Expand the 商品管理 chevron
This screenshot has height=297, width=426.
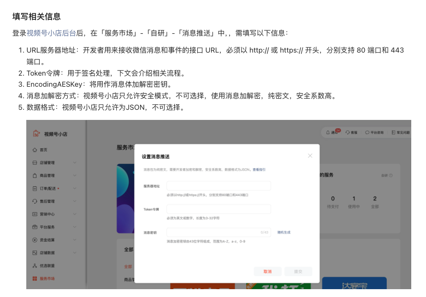tap(75, 176)
